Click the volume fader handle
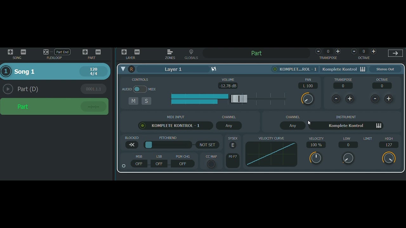This screenshot has width=406, height=228. pyautogui.click(x=239, y=99)
